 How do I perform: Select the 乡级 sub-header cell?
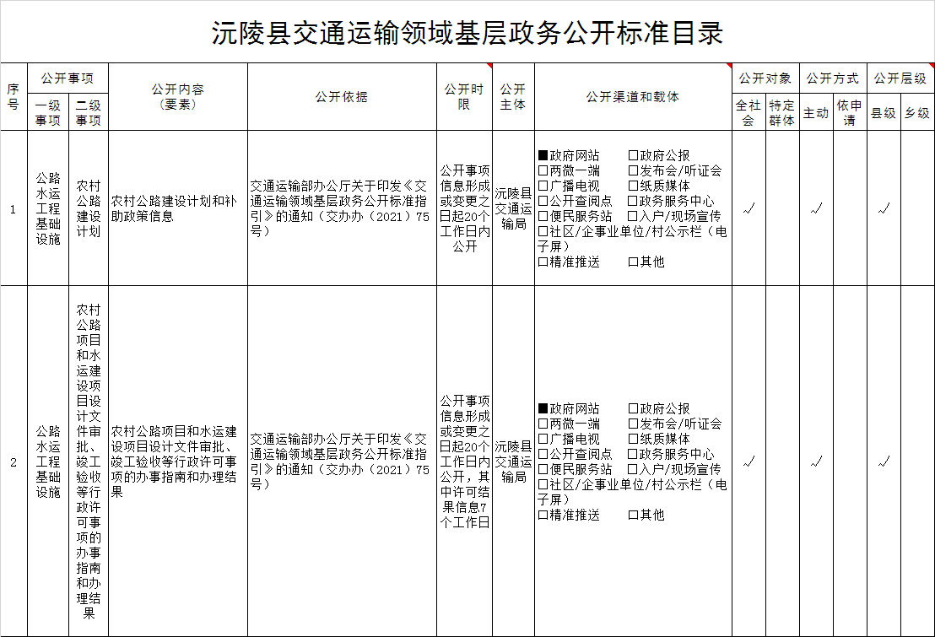click(x=917, y=112)
